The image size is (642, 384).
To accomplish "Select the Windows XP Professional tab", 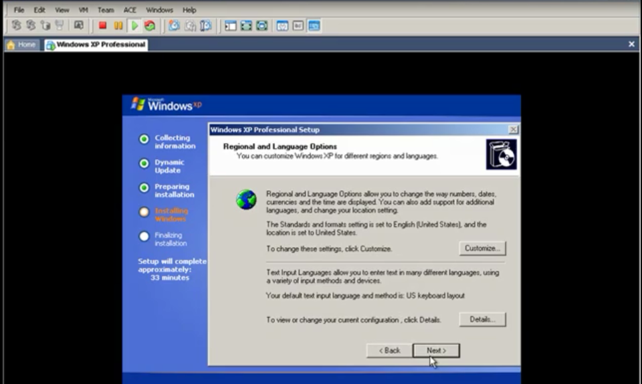I will [96, 45].
